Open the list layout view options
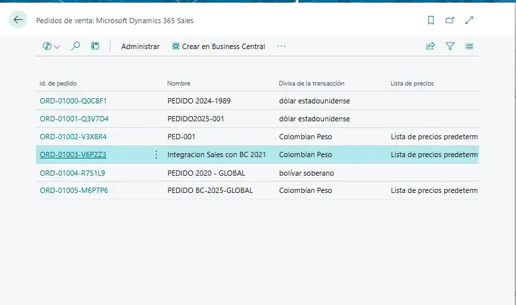The image size is (516, 305). click(x=469, y=46)
